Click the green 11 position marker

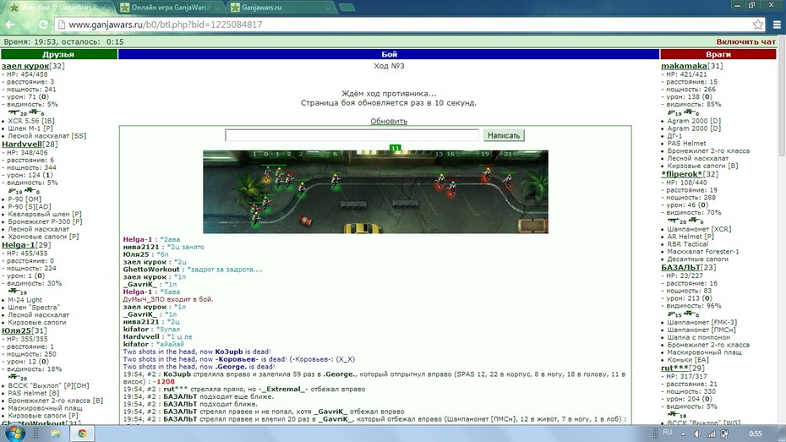click(395, 148)
